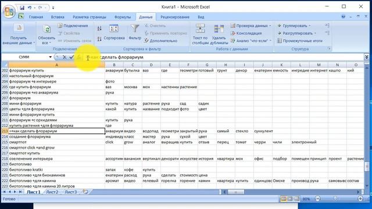Click Применить повторно button
The width and height of the screenshot is (372, 209).
click(166, 33)
